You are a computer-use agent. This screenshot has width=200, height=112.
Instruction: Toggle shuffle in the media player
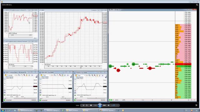pyautogui.click(x=83, y=105)
